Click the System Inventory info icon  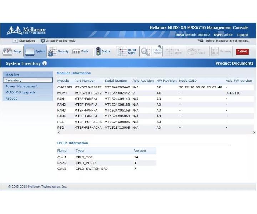click(x=45, y=63)
